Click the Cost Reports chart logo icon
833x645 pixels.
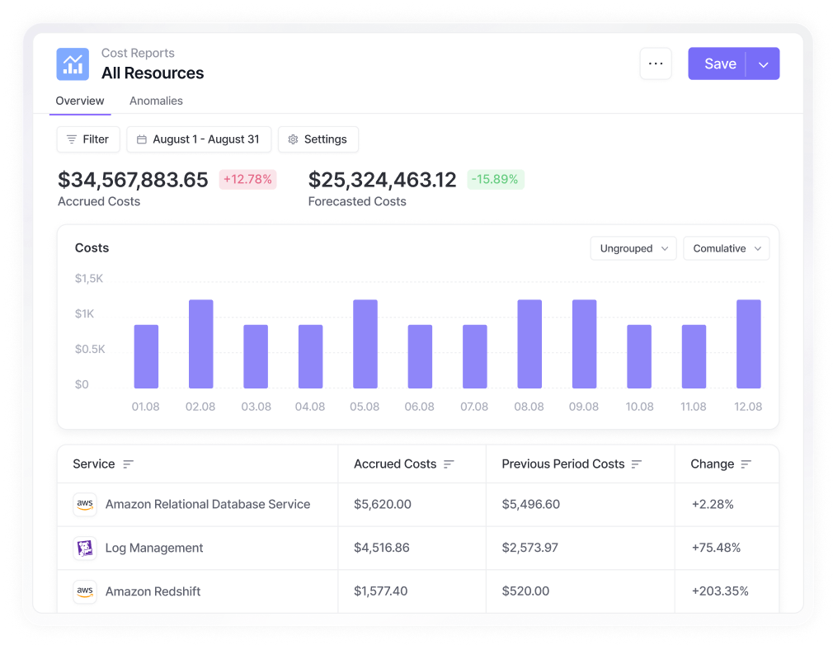(x=73, y=64)
